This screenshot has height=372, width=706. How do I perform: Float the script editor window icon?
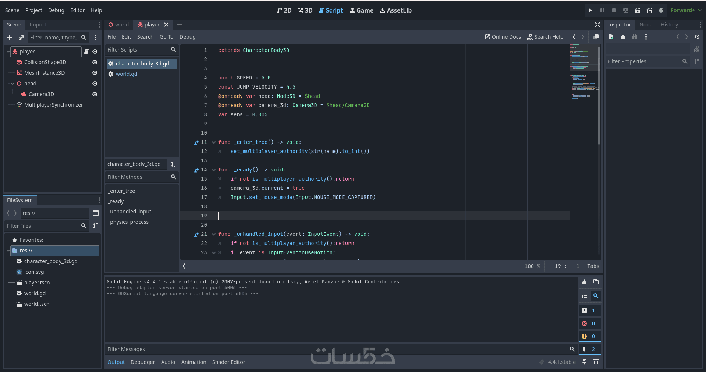[x=596, y=37]
